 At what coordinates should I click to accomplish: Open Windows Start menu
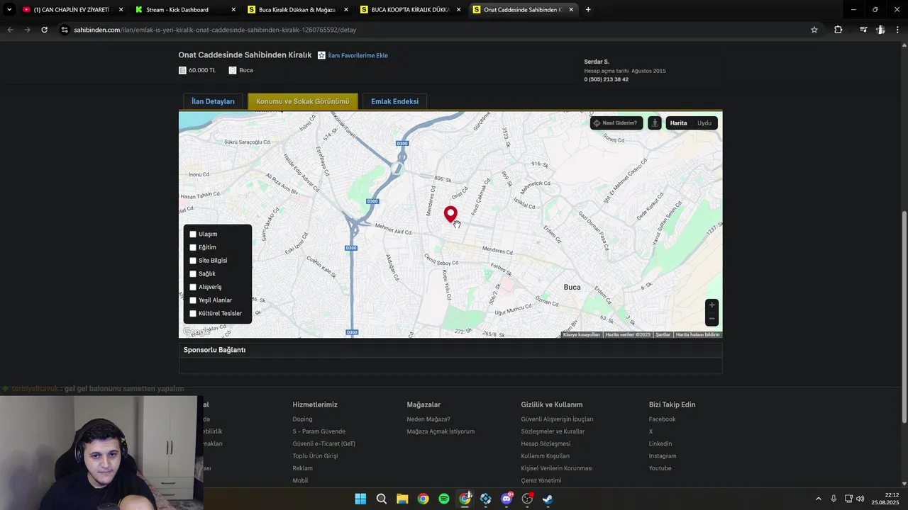(x=360, y=499)
